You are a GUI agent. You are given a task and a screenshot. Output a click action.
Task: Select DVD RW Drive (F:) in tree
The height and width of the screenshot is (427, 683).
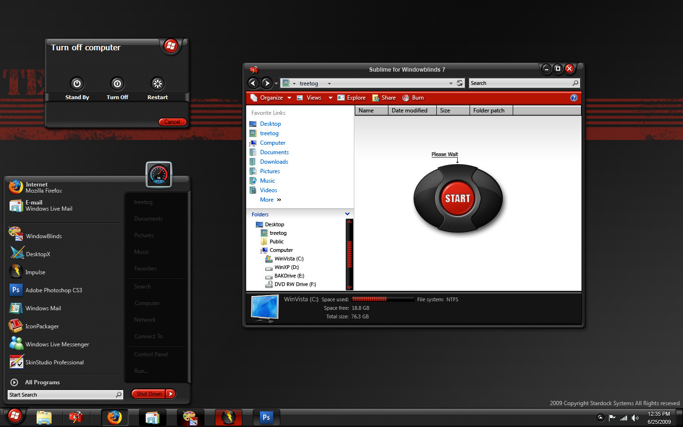[x=295, y=284]
